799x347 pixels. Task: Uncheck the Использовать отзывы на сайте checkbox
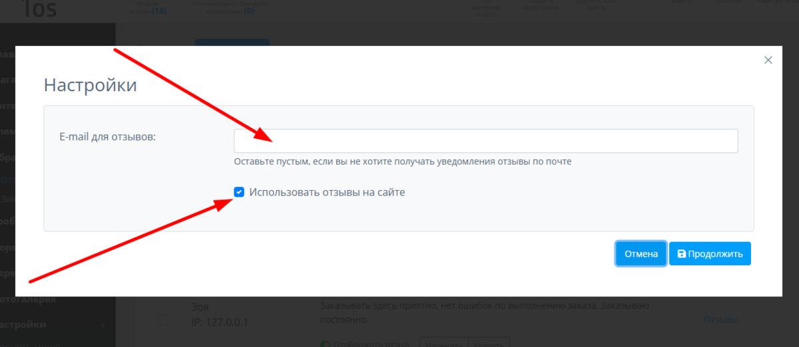[x=239, y=192]
